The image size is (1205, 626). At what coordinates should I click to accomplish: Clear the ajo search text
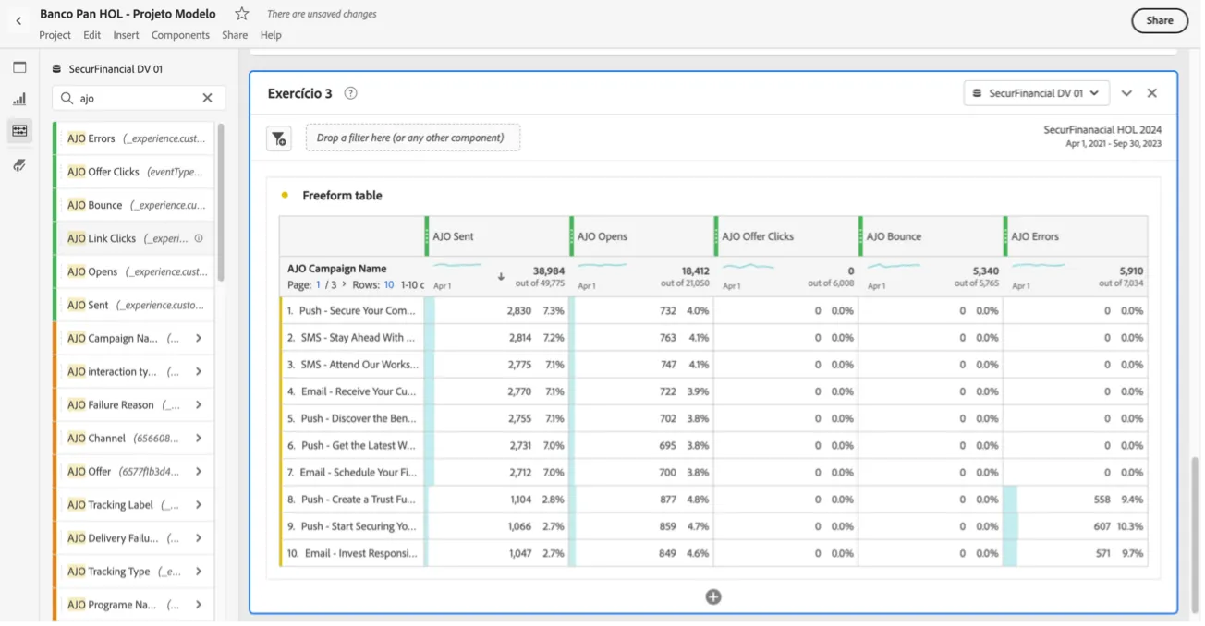point(208,98)
